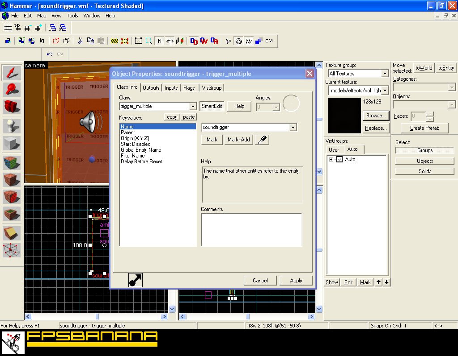Click the eyedropper button next to Mark+Add
458x356 pixels.
[262, 140]
